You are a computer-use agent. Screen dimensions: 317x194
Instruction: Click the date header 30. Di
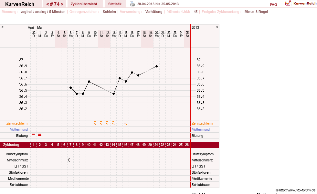point(34,34)
